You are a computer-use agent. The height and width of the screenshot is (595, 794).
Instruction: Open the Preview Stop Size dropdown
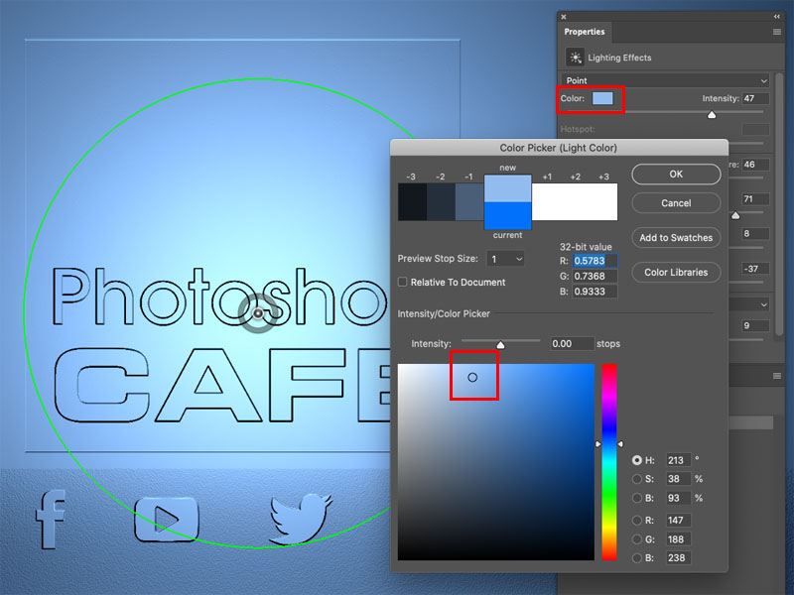click(x=505, y=259)
